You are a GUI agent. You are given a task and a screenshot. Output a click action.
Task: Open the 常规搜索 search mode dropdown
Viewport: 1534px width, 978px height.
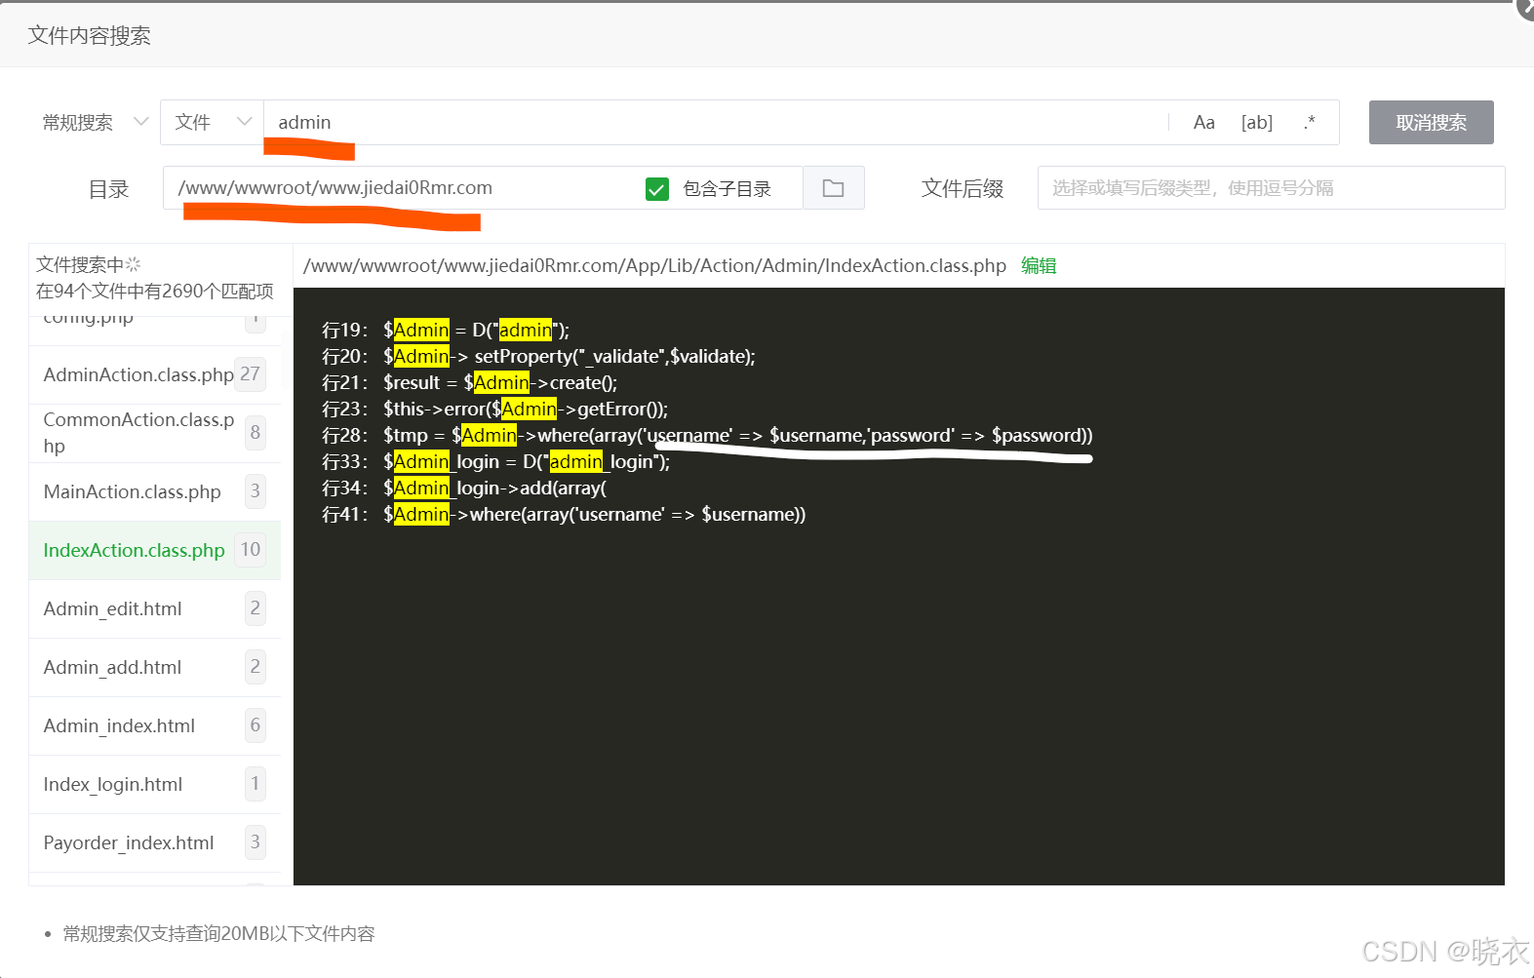tap(95, 123)
